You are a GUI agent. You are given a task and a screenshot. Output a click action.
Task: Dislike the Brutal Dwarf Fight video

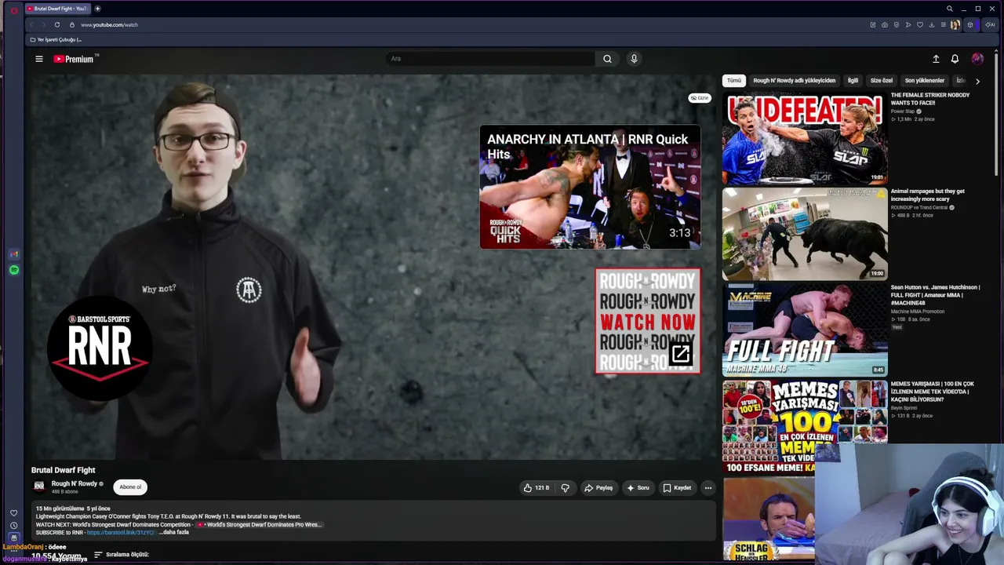(565, 488)
